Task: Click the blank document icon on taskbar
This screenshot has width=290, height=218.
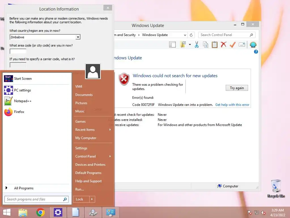Action: [75, 212]
